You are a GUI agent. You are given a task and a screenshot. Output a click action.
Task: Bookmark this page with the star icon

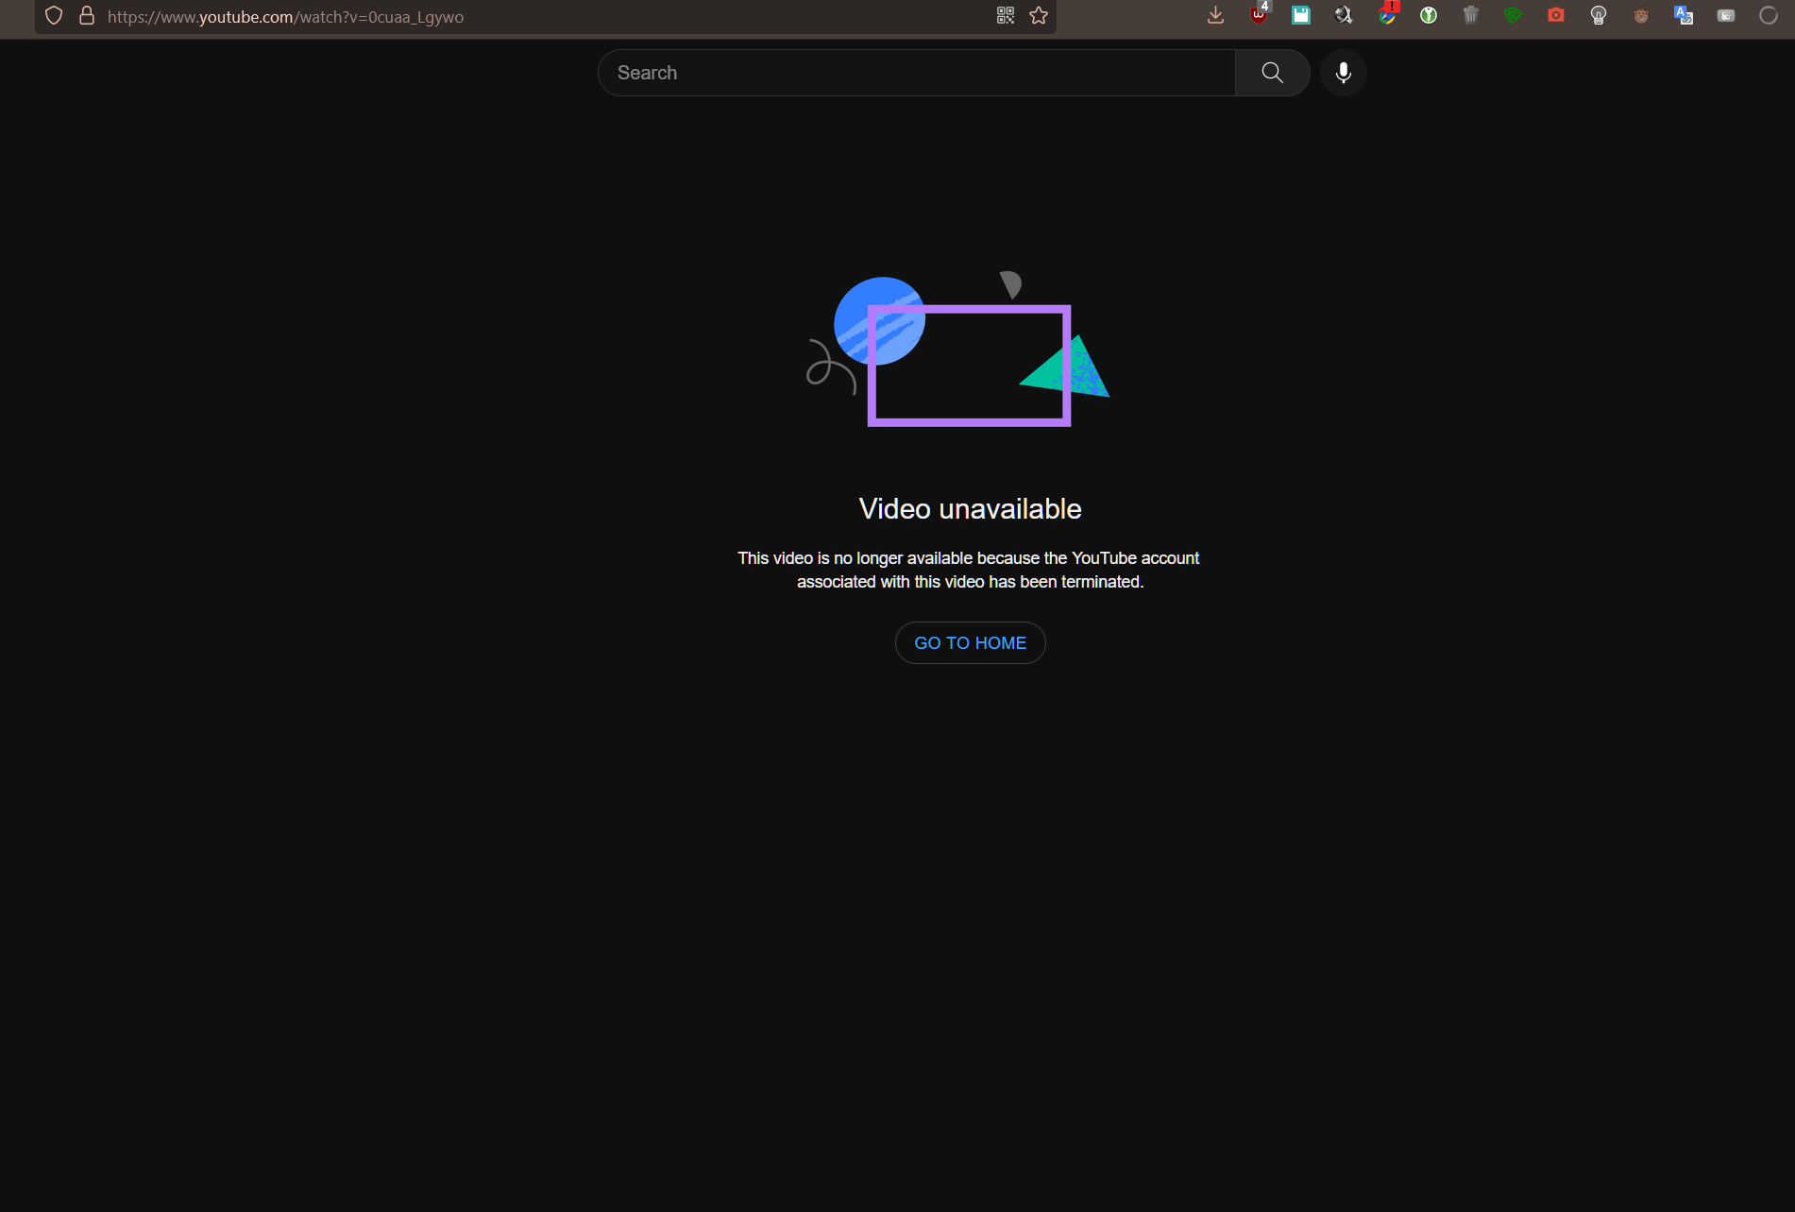1039,16
